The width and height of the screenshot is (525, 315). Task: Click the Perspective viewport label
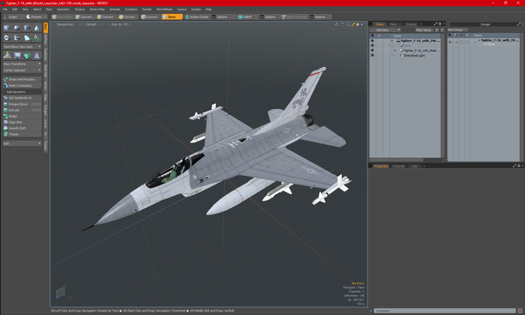[x=65, y=24]
